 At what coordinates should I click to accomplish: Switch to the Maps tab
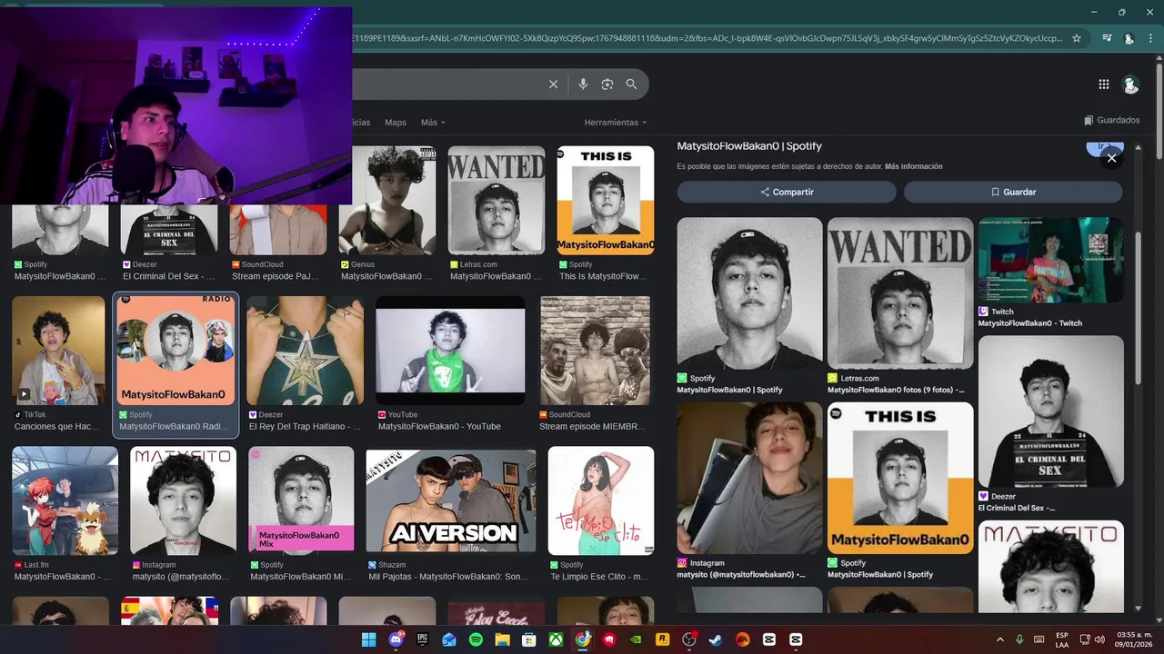click(396, 123)
